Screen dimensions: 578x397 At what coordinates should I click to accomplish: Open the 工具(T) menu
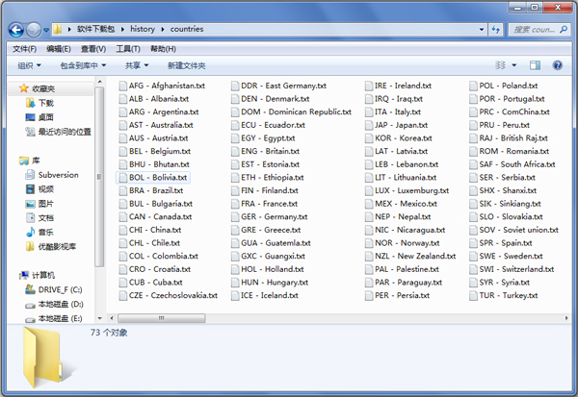point(128,48)
